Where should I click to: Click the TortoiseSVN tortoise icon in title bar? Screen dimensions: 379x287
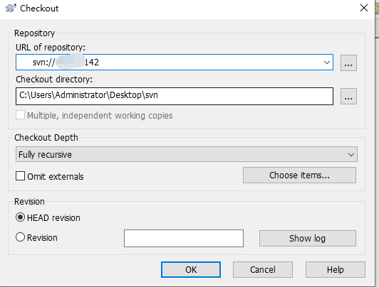point(11,9)
